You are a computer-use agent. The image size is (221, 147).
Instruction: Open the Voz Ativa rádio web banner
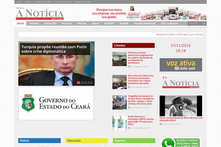(181, 65)
